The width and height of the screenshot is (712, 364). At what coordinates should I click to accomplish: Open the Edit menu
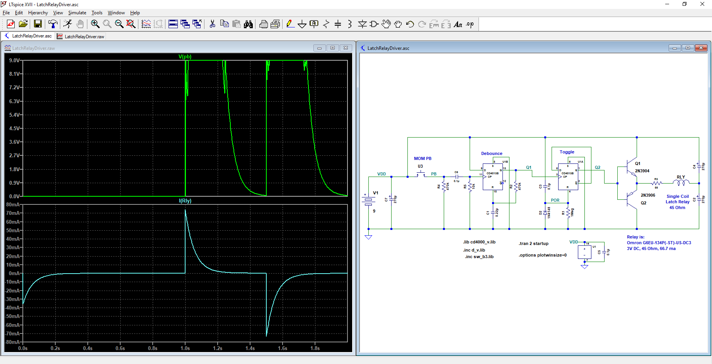(x=19, y=13)
